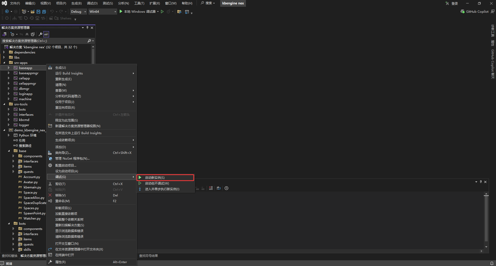Toggle word wrap in the output panel

219,188
